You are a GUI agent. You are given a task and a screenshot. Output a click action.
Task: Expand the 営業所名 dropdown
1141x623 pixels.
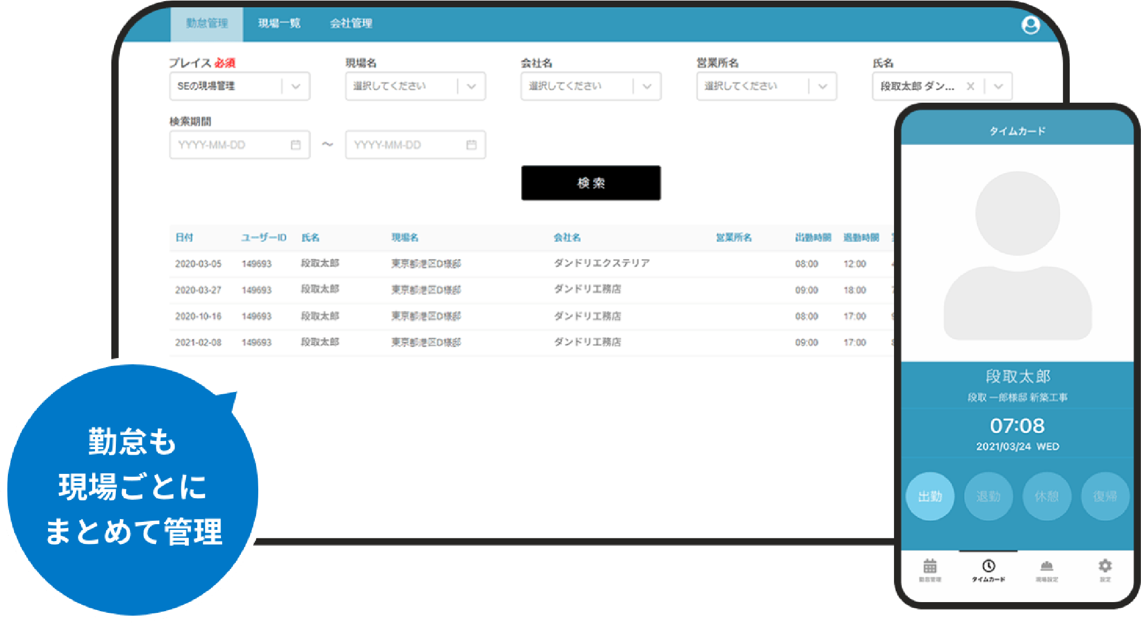823,86
